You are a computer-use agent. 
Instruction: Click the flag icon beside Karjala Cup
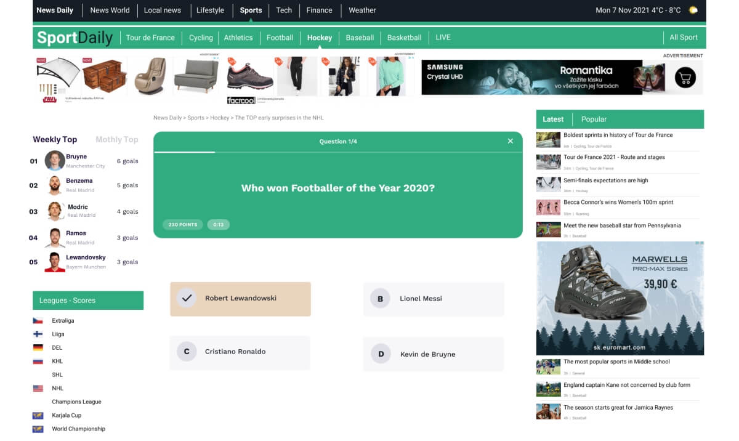[x=38, y=416]
